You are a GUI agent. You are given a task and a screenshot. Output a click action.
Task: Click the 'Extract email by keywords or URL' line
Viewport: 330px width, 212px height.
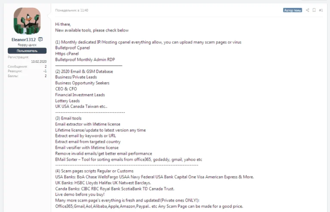86,136
